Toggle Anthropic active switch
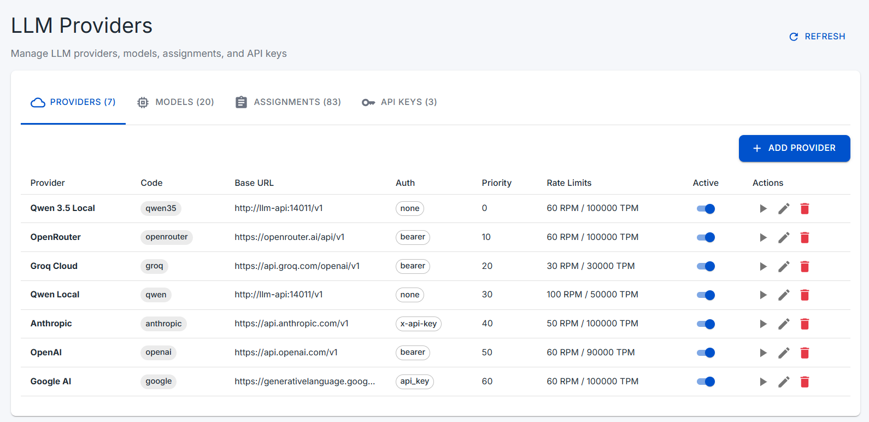Viewport: 869px width, 422px height. click(x=706, y=324)
